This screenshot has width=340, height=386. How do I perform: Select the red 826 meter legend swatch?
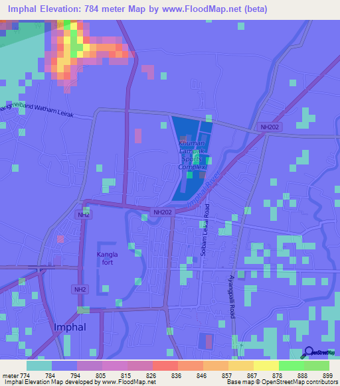pos(165,366)
